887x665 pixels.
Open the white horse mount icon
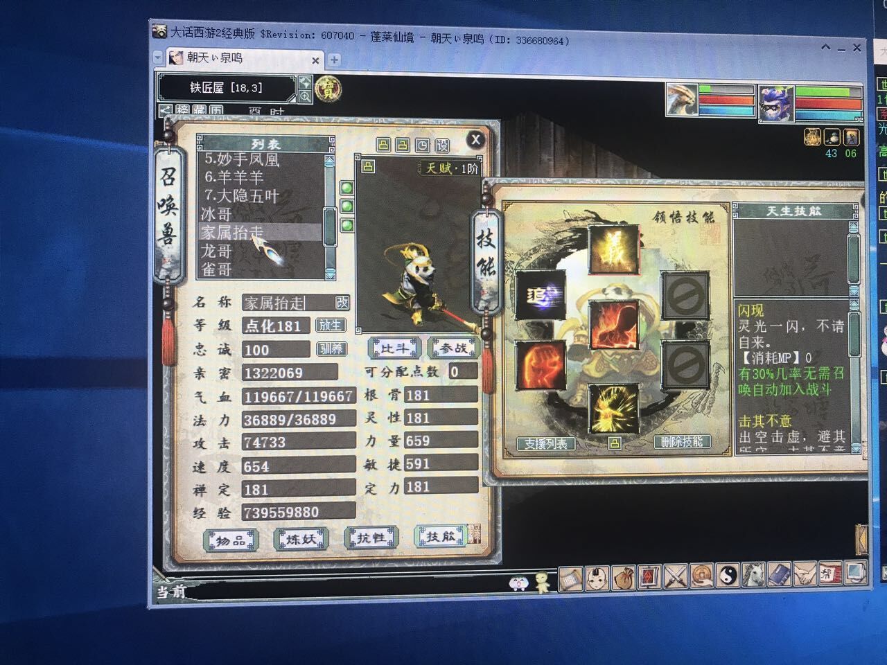tap(754, 575)
